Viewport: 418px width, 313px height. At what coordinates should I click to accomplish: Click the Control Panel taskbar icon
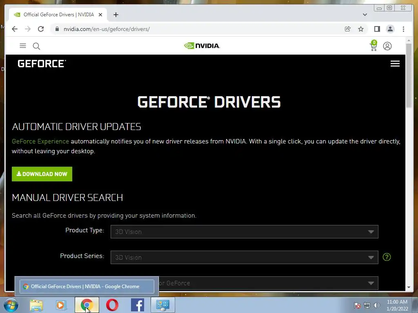point(163,305)
